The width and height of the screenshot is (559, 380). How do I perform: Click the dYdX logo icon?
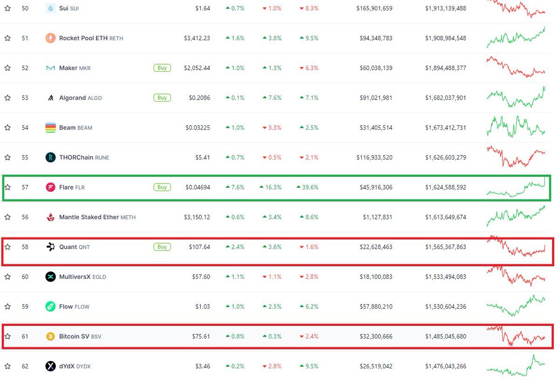(50, 366)
